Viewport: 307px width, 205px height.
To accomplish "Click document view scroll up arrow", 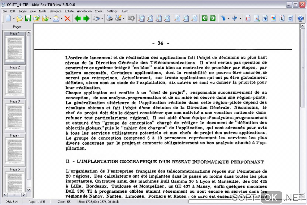I will 302,26.
